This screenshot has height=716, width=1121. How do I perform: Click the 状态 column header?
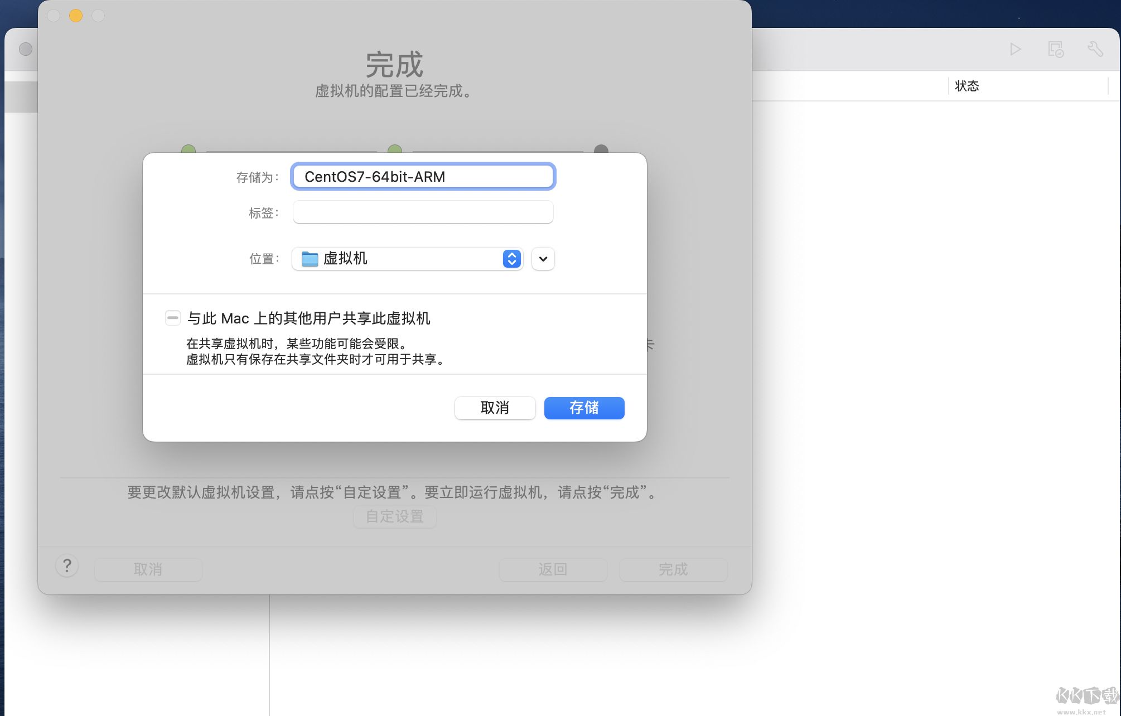click(967, 86)
